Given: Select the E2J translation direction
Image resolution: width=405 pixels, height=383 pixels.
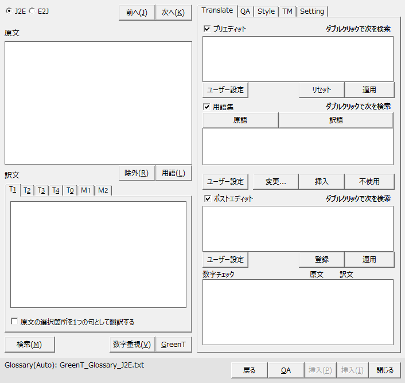Looking at the screenshot, I should pos(32,11).
